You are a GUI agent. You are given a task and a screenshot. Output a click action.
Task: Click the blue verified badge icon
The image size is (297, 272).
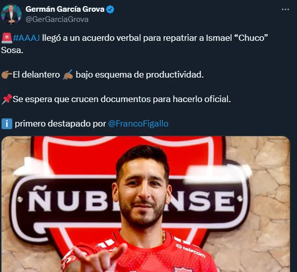tap(110, 10)
